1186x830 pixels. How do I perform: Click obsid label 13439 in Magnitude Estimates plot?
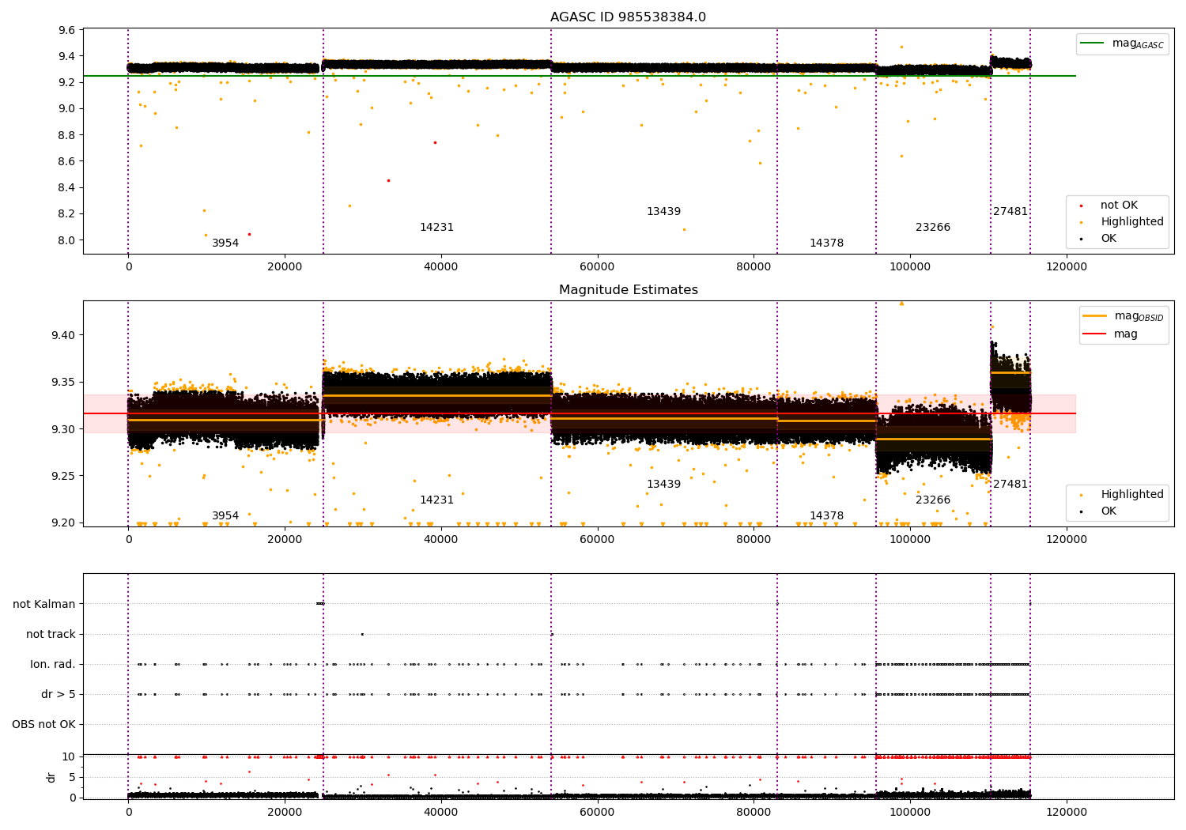pyautogui.click(x=663, y=485)
